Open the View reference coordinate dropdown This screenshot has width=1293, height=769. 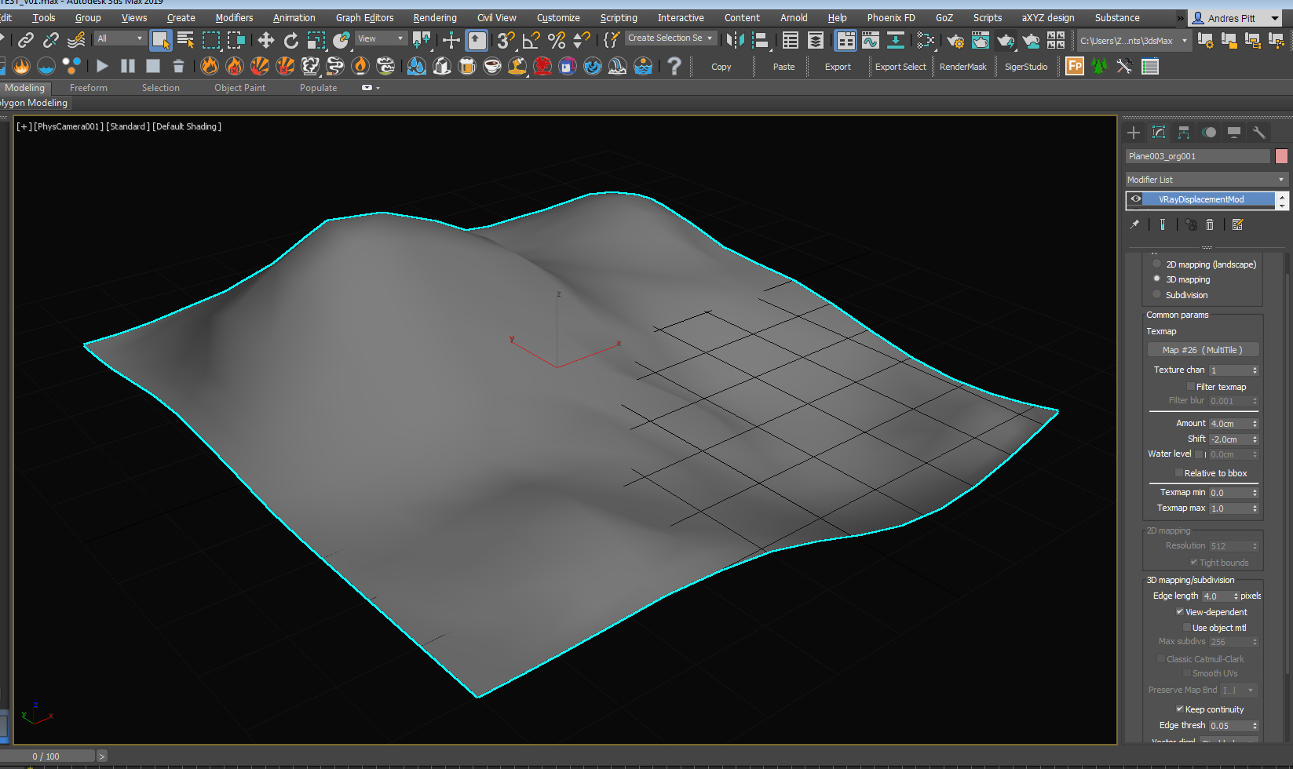(x=381, y=38)
